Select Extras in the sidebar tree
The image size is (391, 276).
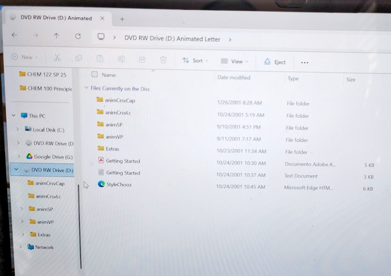(x=41, y=235)
